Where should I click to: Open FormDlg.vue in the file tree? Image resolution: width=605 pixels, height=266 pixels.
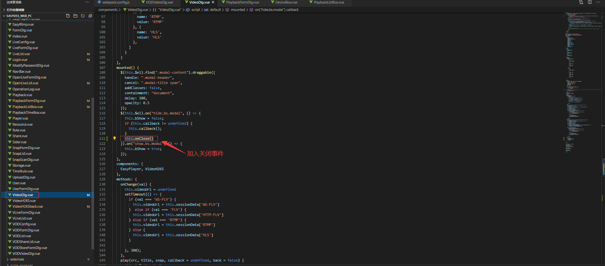click(x=22, y=30)
